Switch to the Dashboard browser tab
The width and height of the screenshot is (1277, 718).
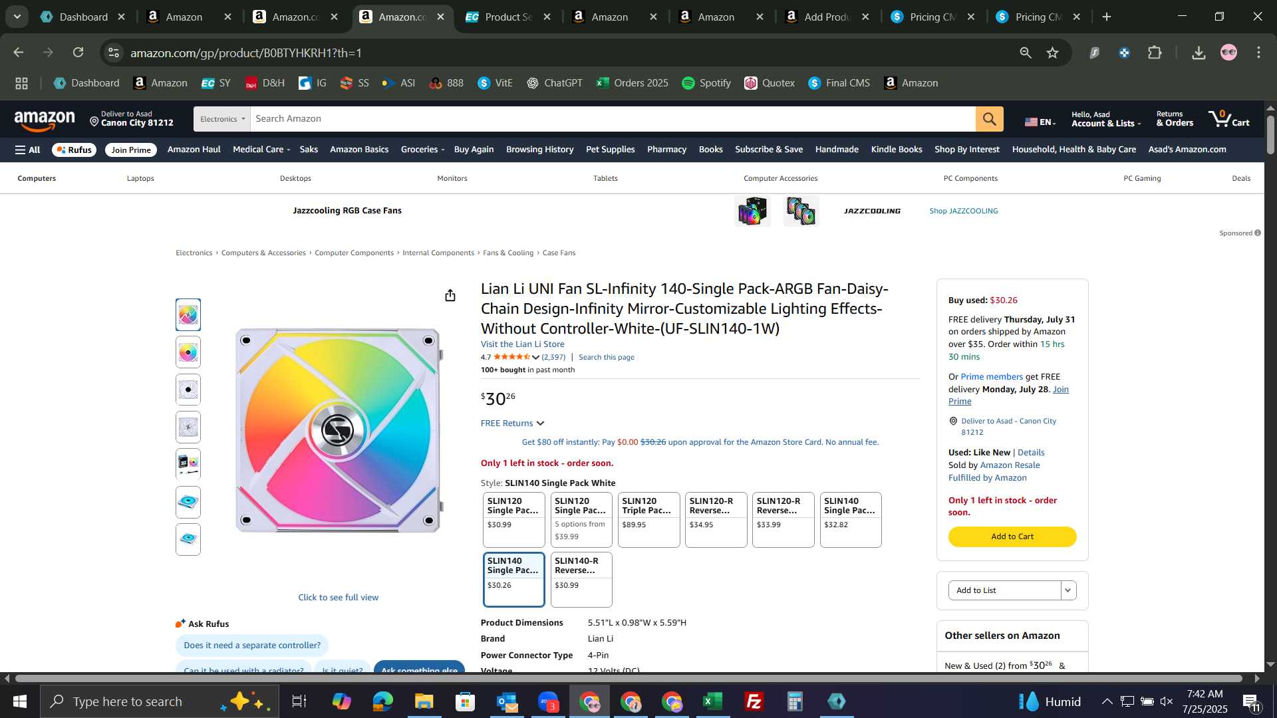click(82, 17)
